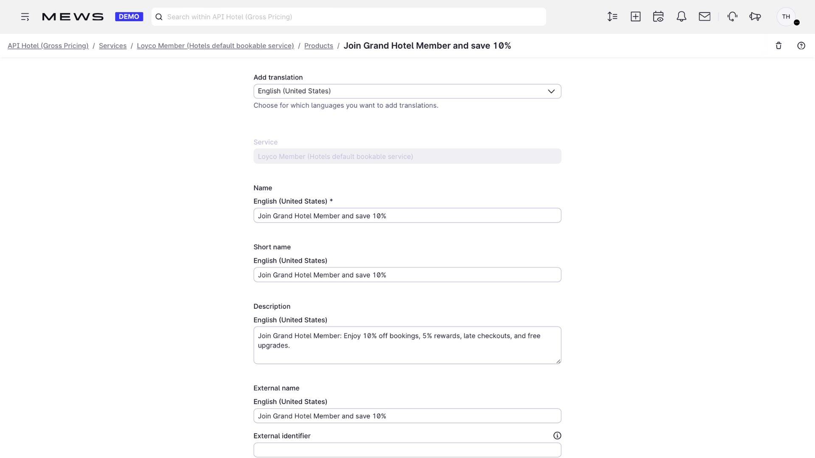Click the Description text area
815x458 pixels.
[407, 345]
